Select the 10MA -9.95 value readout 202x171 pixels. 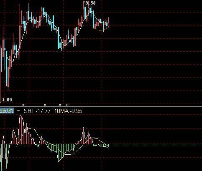(68, 111)
